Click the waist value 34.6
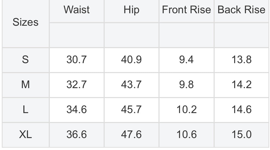The image size is (270, 150). 77,110
